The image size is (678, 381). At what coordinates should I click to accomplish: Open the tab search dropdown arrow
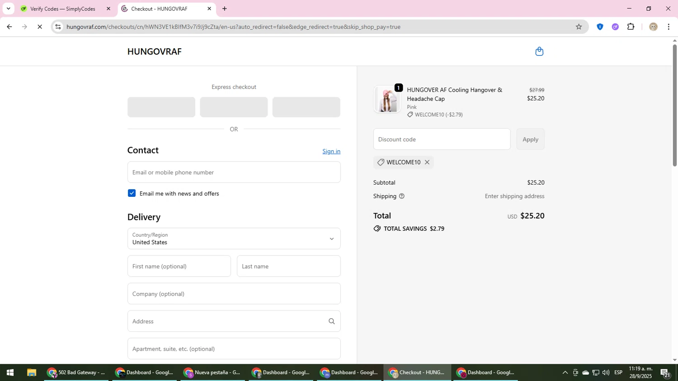[8, 9]
